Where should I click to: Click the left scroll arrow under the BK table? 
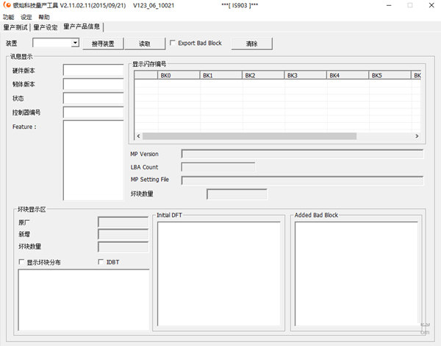tap(137, 136)
